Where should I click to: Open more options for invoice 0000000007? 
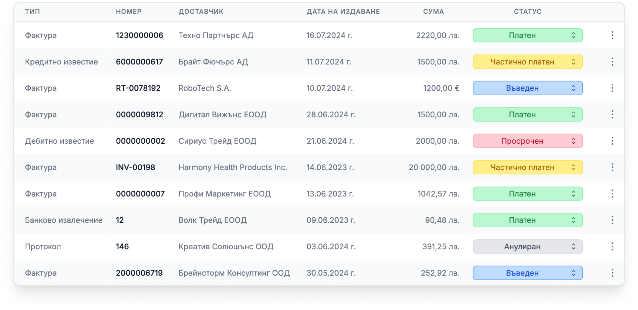pyautogui.click(x=612, y=194)
